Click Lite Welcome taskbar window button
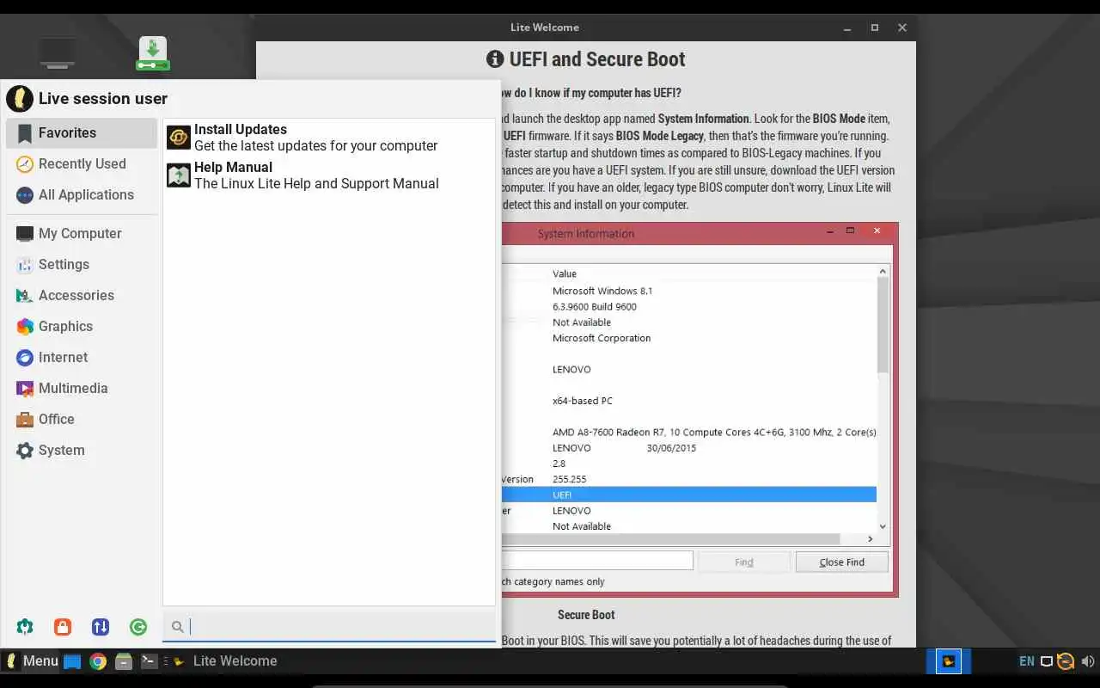Screen dimensions: 1100x688 226,661
